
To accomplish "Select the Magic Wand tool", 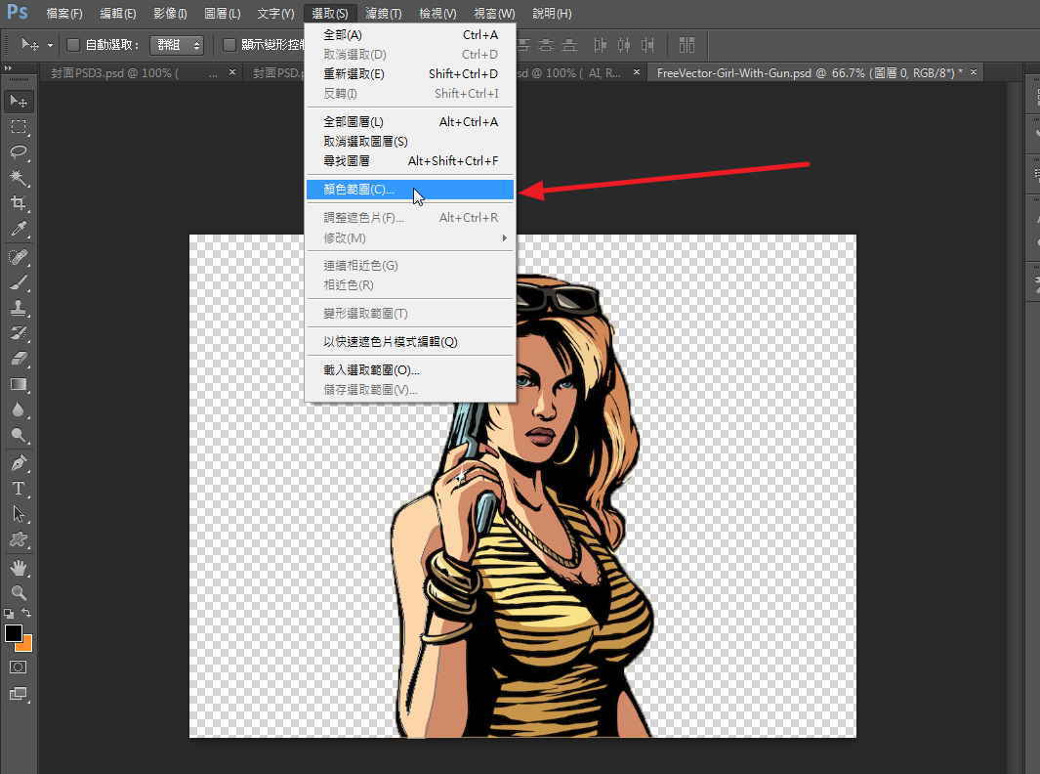I will coord(19,177).
